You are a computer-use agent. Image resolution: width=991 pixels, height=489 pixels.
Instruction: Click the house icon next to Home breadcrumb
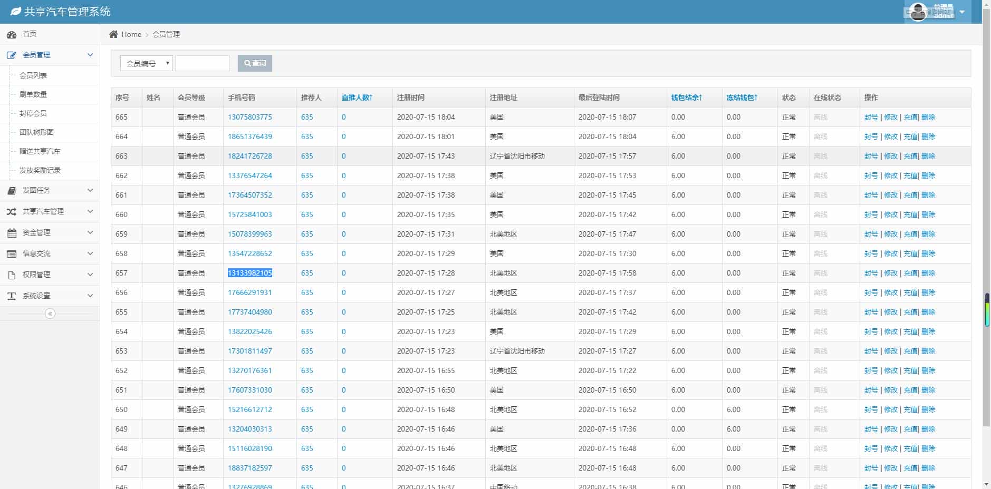113,34
